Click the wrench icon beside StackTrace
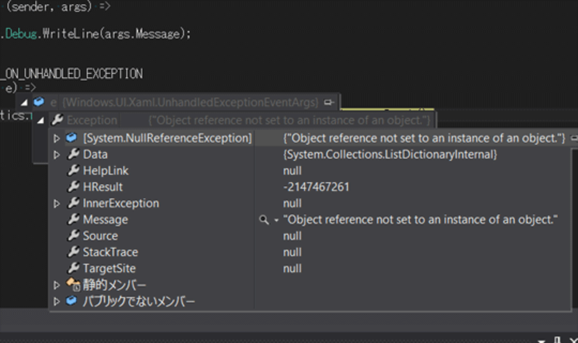578x343 pixels. click(x=73, y=252)
